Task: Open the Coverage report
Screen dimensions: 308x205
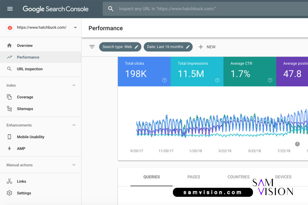Action: click(41, 97)
